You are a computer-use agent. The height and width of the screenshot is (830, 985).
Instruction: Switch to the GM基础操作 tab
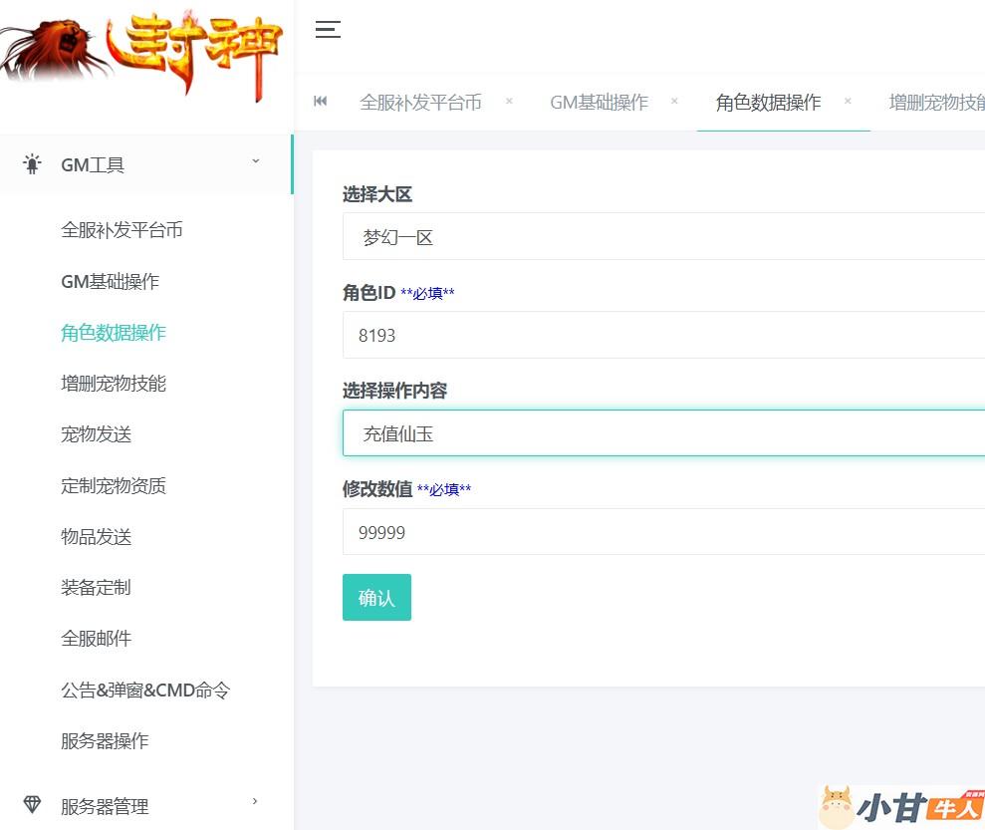point(599,103)
